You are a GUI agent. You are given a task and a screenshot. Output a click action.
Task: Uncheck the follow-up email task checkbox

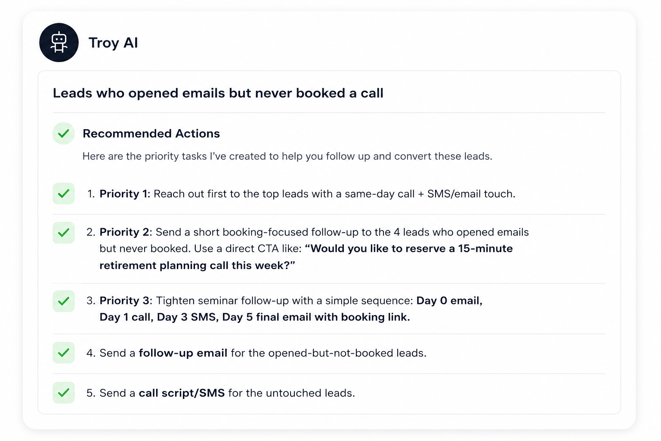(64, 353)
